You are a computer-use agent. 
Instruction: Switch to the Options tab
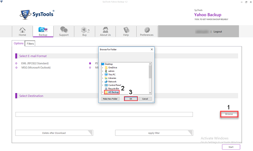click(x=19, y=43)
